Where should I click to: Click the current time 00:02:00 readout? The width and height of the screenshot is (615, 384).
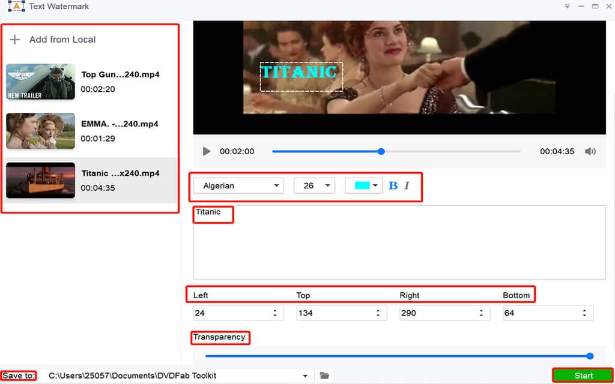point(237,151)
